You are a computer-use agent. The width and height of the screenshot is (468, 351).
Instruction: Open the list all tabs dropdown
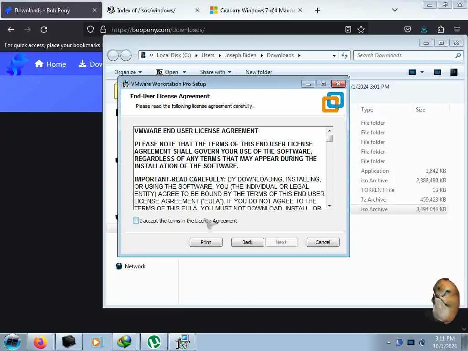[394, 10]
